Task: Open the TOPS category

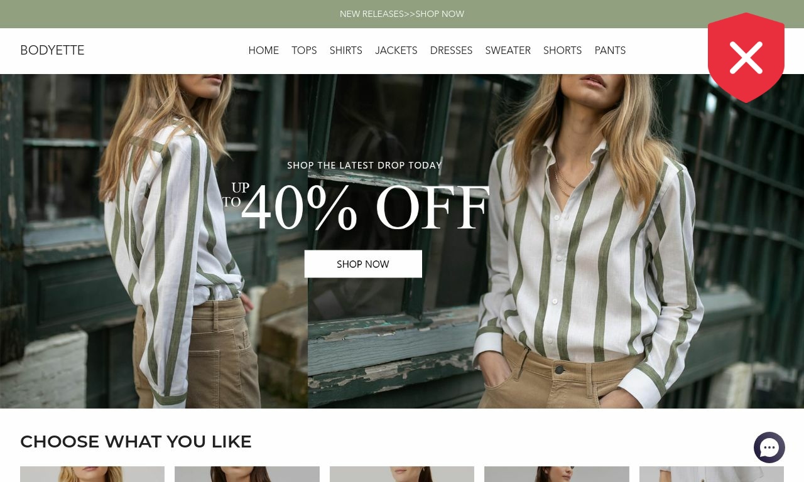Action: (304, 51)
